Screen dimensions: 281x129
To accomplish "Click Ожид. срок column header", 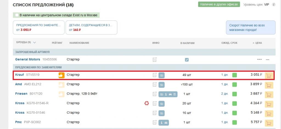I will pyautogui.click(x=229, y=43).
